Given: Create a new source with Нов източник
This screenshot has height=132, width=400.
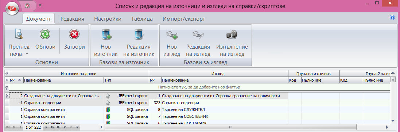Looking at the screenshot, I should (x=106, y=42).
